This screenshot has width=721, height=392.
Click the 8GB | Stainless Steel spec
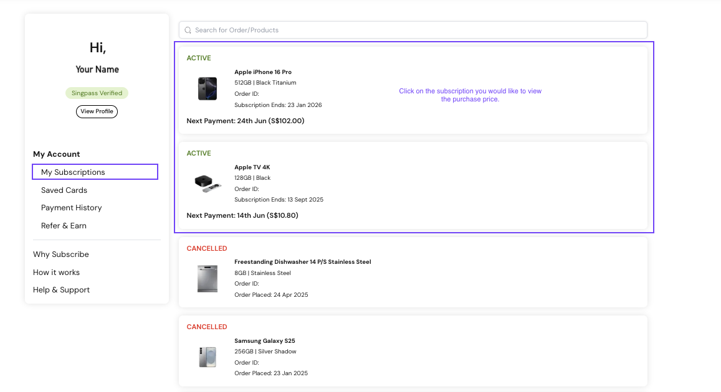262,273
